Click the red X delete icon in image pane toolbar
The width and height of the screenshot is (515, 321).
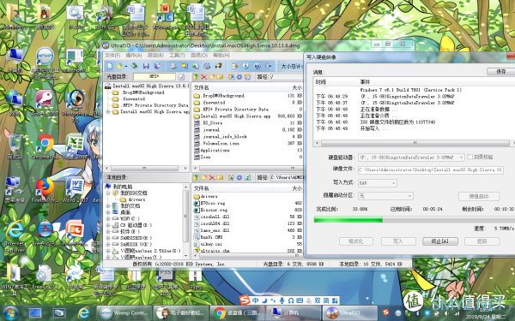click(204, 77)
